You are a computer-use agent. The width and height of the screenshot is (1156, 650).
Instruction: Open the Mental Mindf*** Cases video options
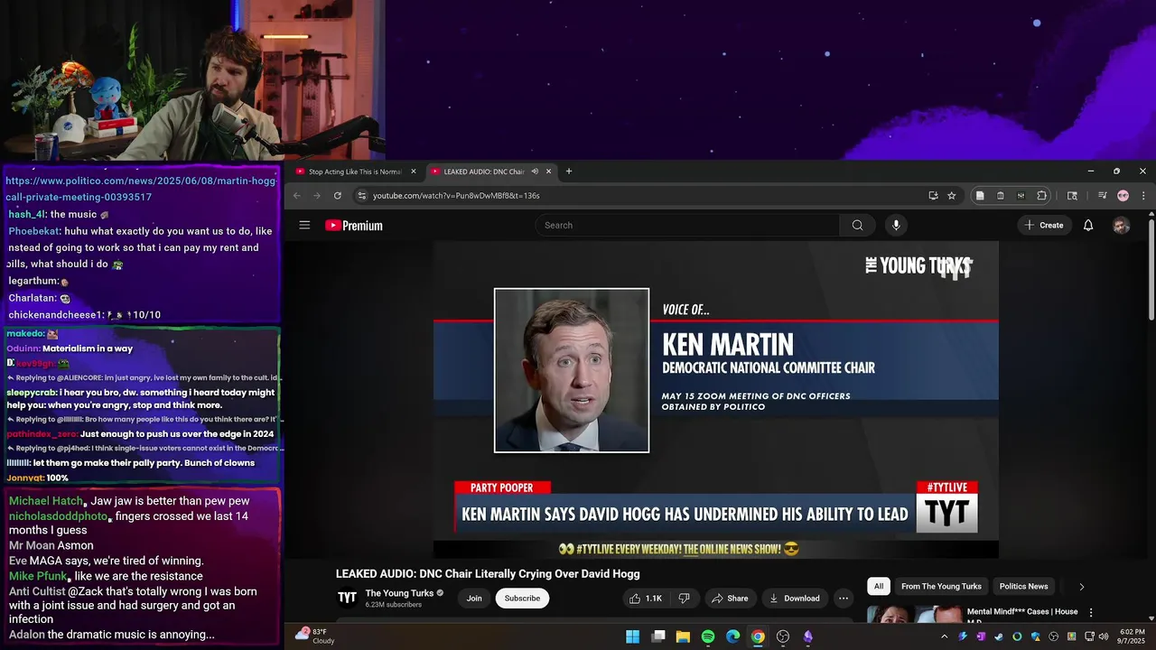(x=1090, y=612)
